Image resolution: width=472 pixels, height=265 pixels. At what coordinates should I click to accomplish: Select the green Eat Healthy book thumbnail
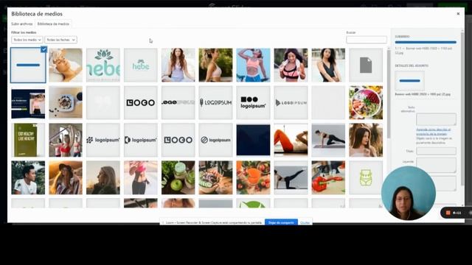(28, 140)
